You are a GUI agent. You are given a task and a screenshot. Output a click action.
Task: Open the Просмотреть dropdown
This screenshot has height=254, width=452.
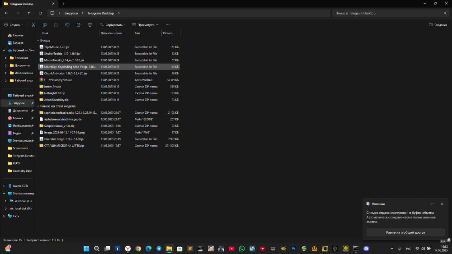click(145, 25)
